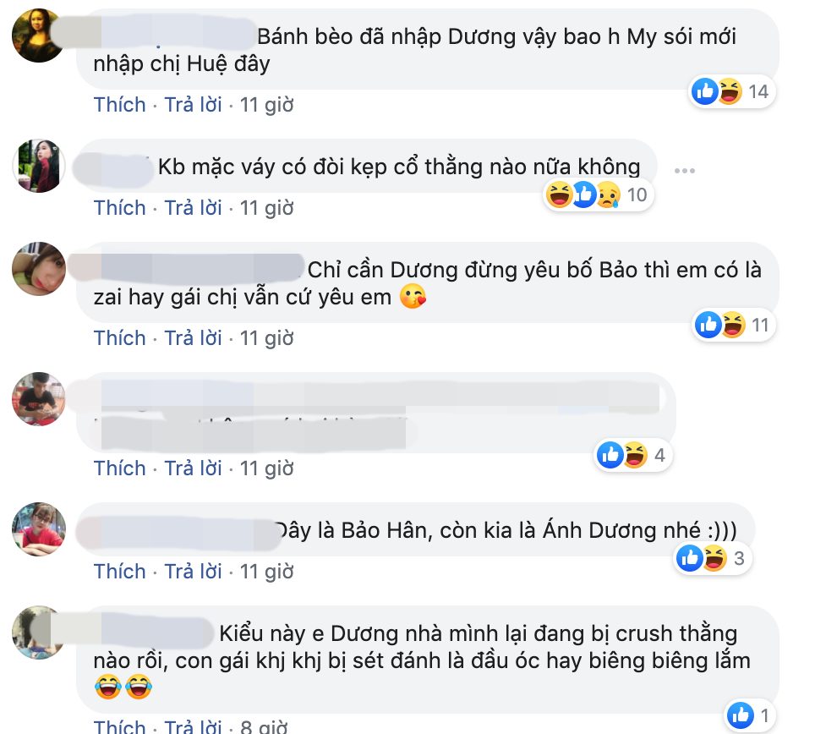Open the 11 giờ timestamp on the Bảo Hân comment
815x734 pixels.
click(x=266, y=572)
